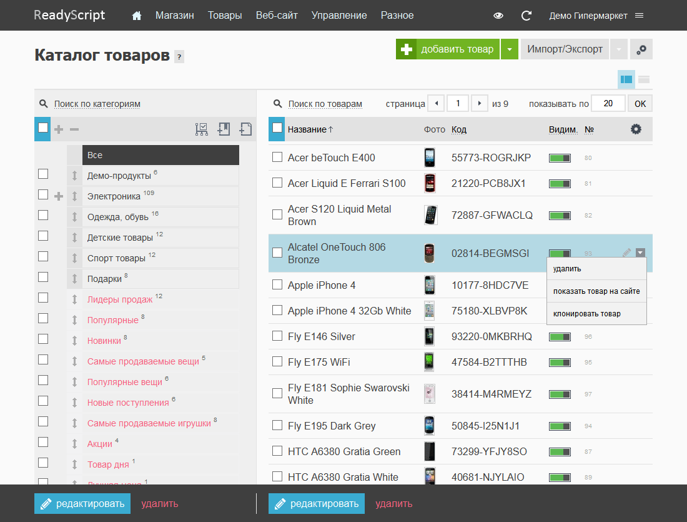687x522 pixels.
Task: Check the Fly E146 Silver product checkbox
Action: (x=277, y=336)
